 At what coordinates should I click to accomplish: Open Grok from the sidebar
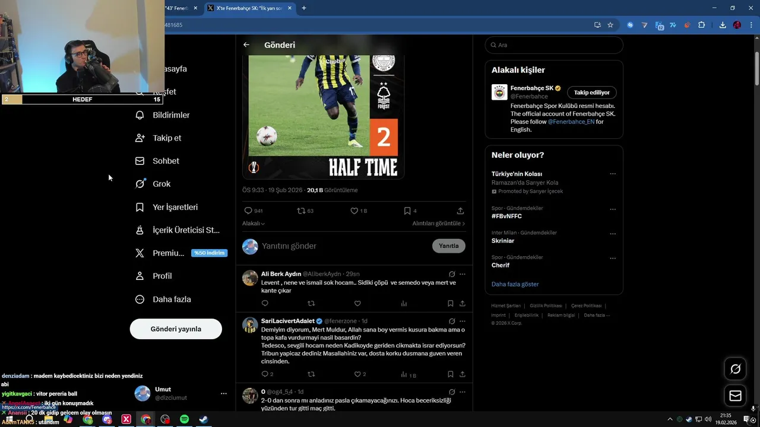click(153, 184)
